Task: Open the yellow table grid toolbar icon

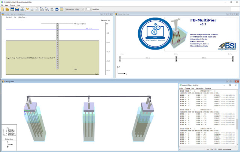Action: click(61, 9)
